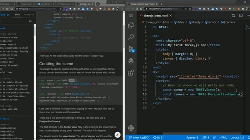Switch to the examples tab on three.js site
Screen dimensions: 250x140
coord(29,14)
